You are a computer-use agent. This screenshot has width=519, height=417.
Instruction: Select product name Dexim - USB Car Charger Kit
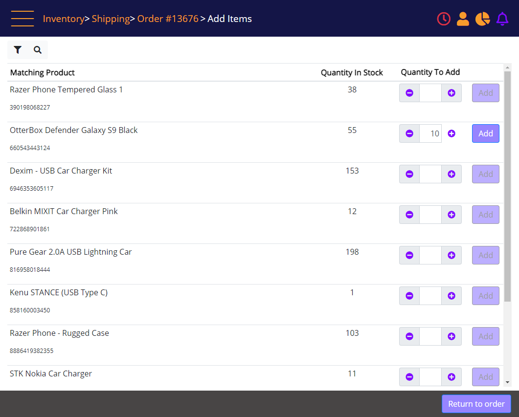[x=61, y=171]
